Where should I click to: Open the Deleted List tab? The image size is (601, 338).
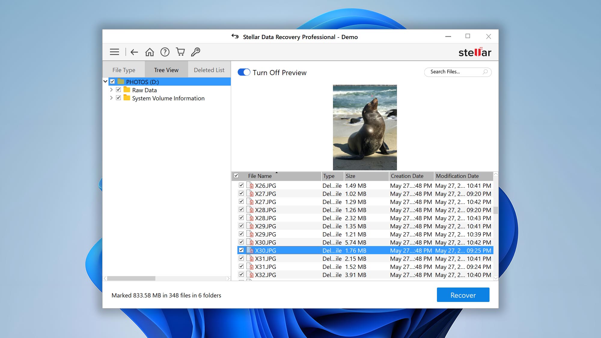click(x=209, y=69)
